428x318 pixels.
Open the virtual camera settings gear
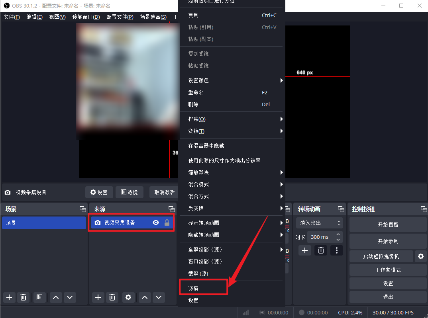(x=420, y=256)
